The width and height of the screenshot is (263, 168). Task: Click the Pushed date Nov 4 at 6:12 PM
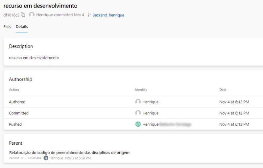[x=234, y=124]
